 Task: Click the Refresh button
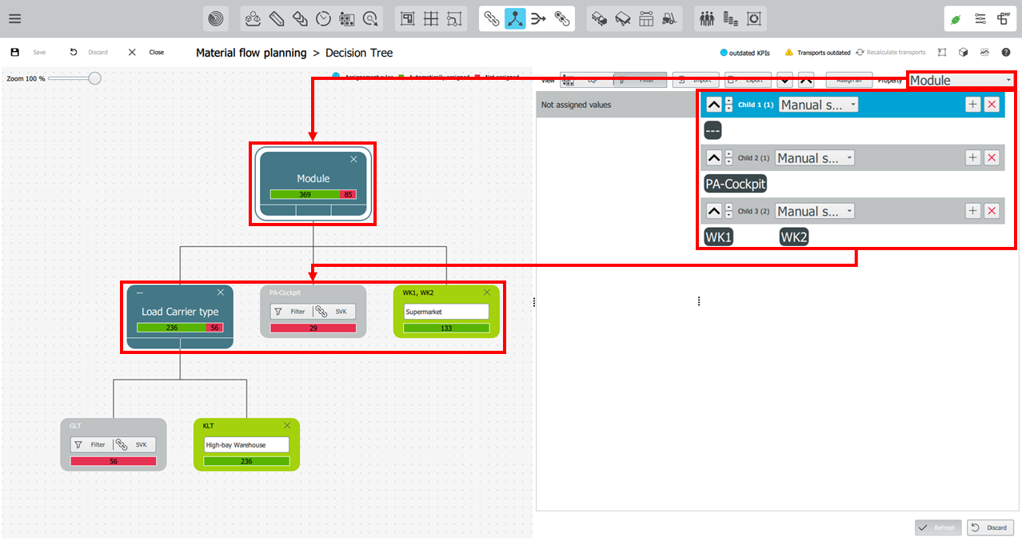pyautogui.click(x=938, y=527)
